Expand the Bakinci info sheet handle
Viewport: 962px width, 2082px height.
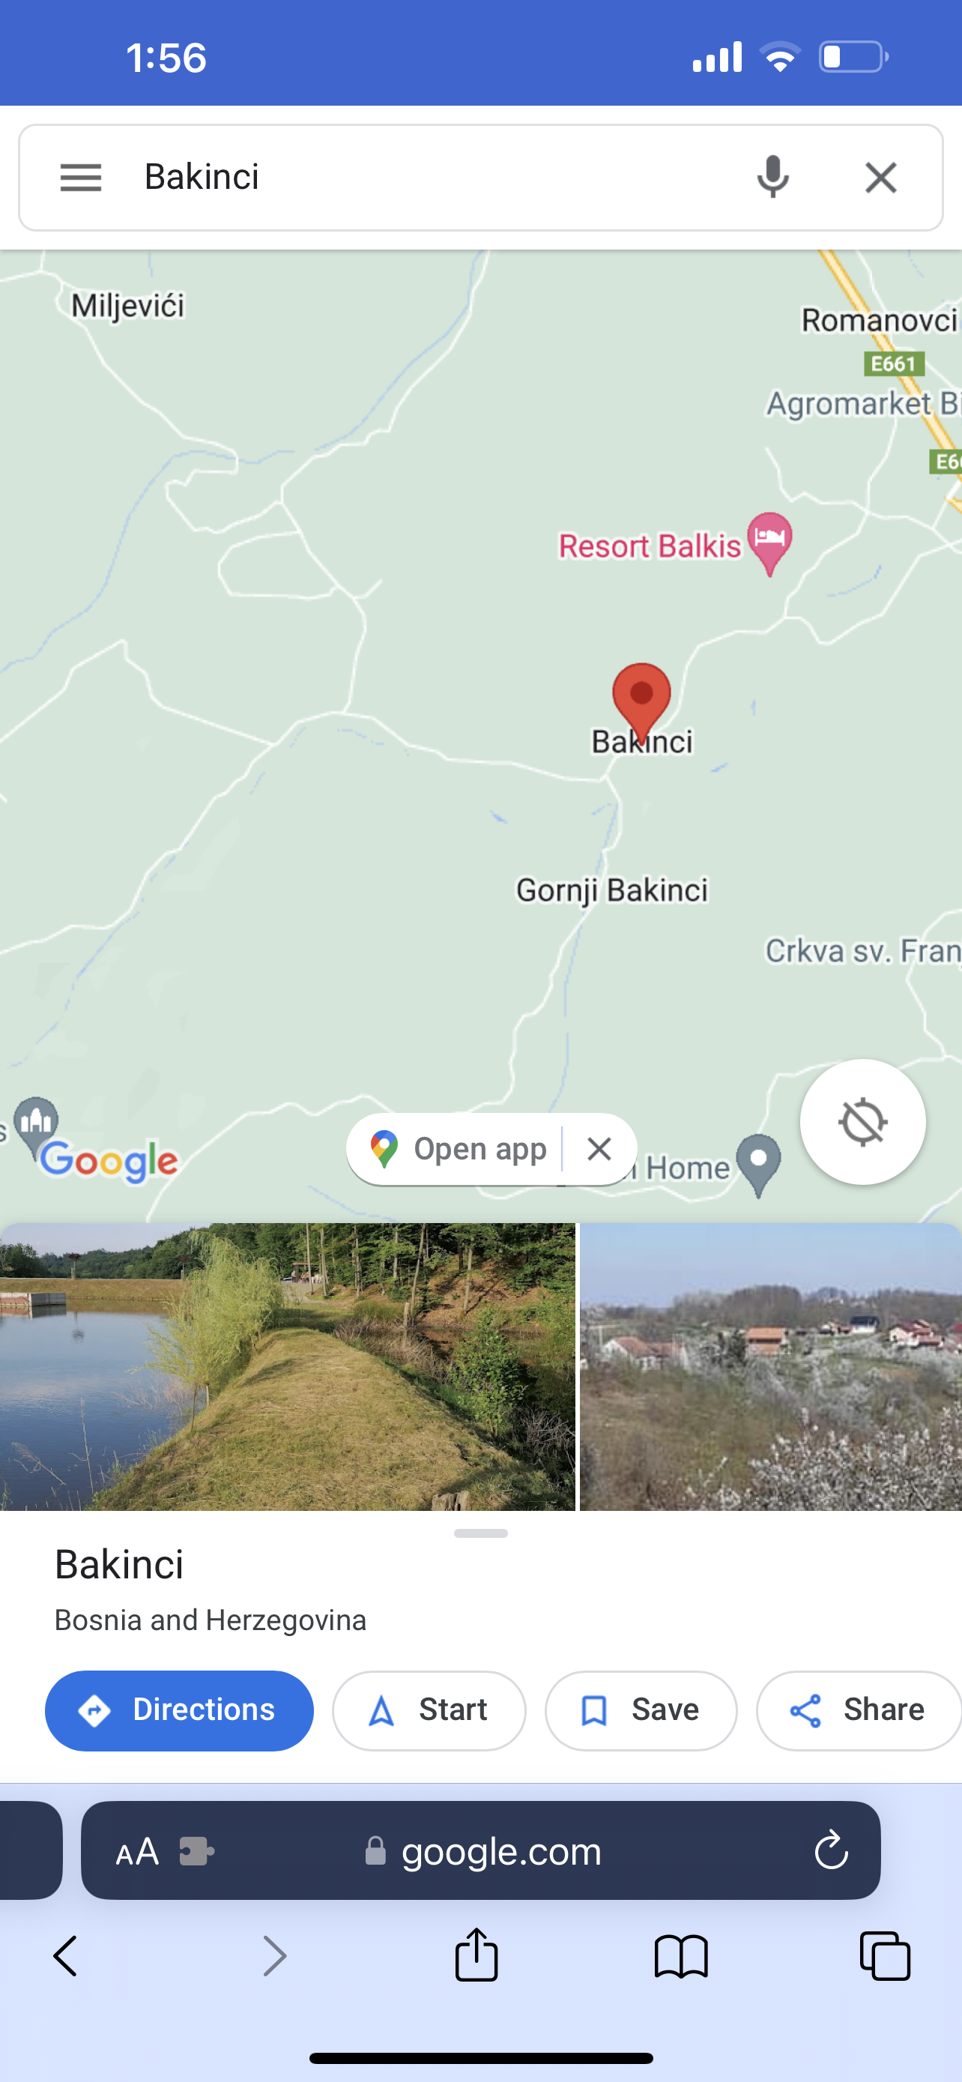tap(480, 1533)
